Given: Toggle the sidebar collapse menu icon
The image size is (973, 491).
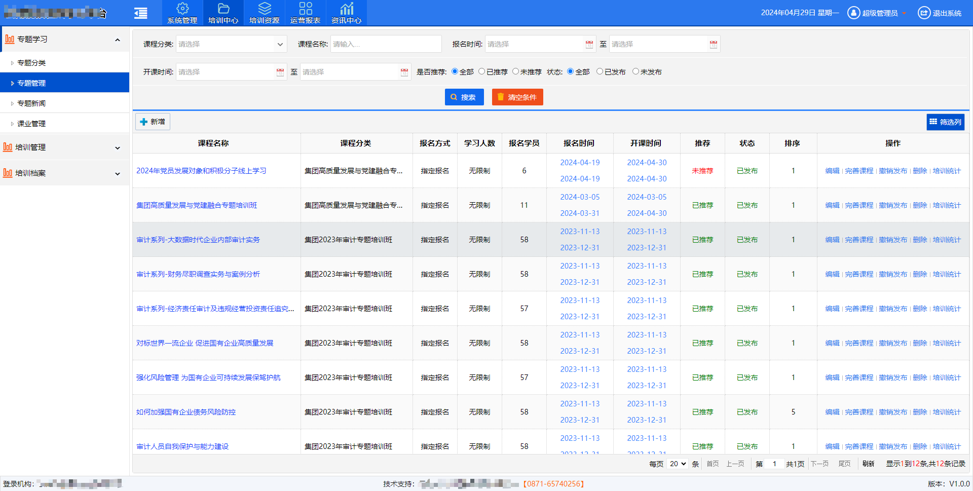Looking at the screenshot, I should [x=140, y=13].
